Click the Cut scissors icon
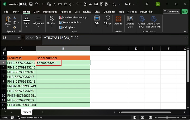Viewport: 190px width, 120px height. coord(15,17)
